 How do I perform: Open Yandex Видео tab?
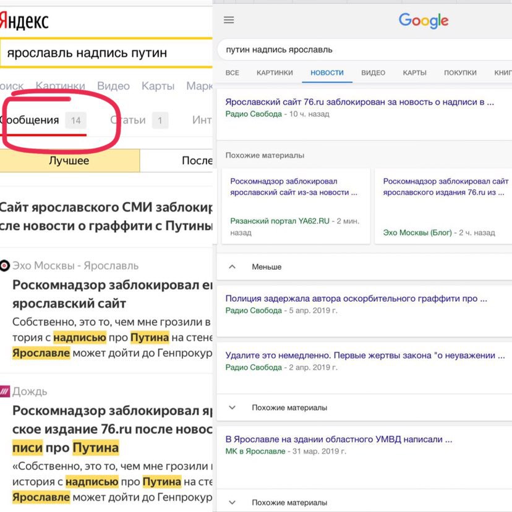(113, 86)
